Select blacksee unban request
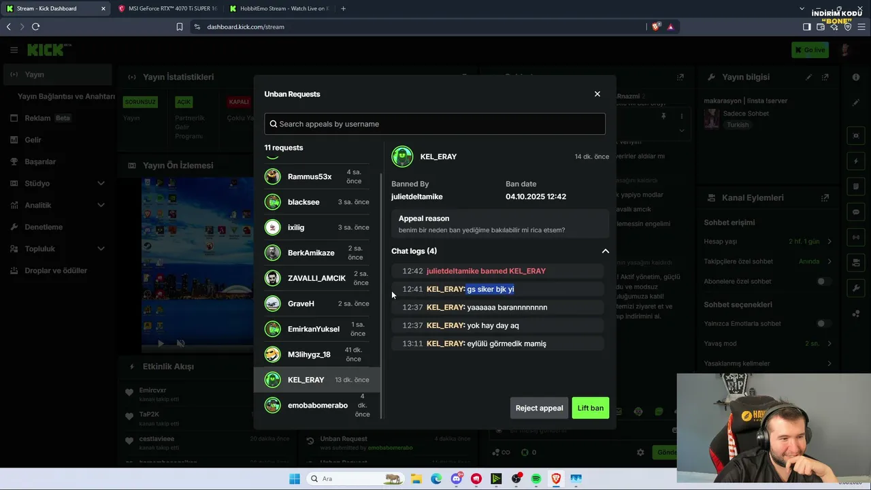This screenshot has height=490, width=871. click(317, 202)
